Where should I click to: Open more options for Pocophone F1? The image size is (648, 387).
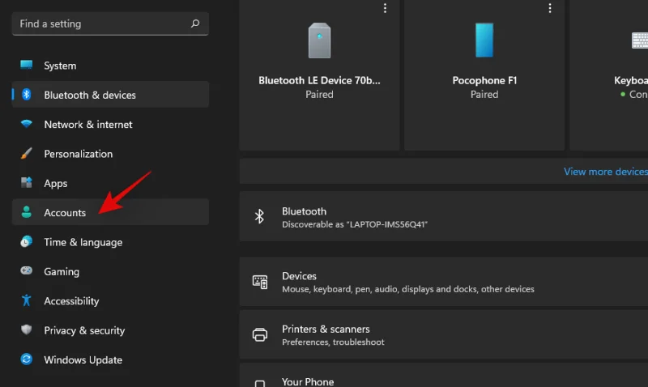550,8
